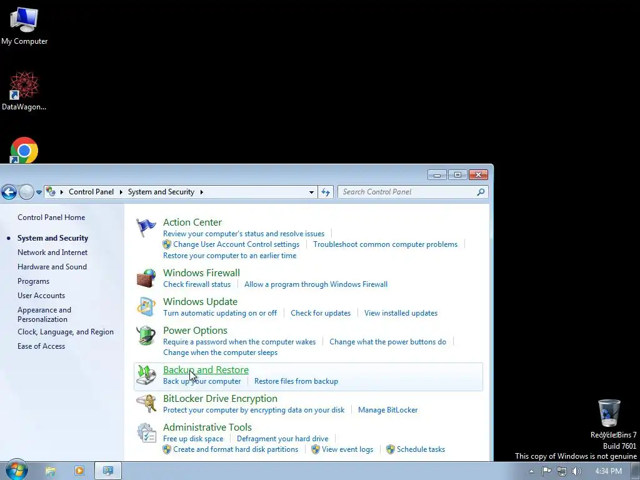Open the Windows Firewall heading link
This screenshot has width=640, height=480.
click(x=202, y=272)
